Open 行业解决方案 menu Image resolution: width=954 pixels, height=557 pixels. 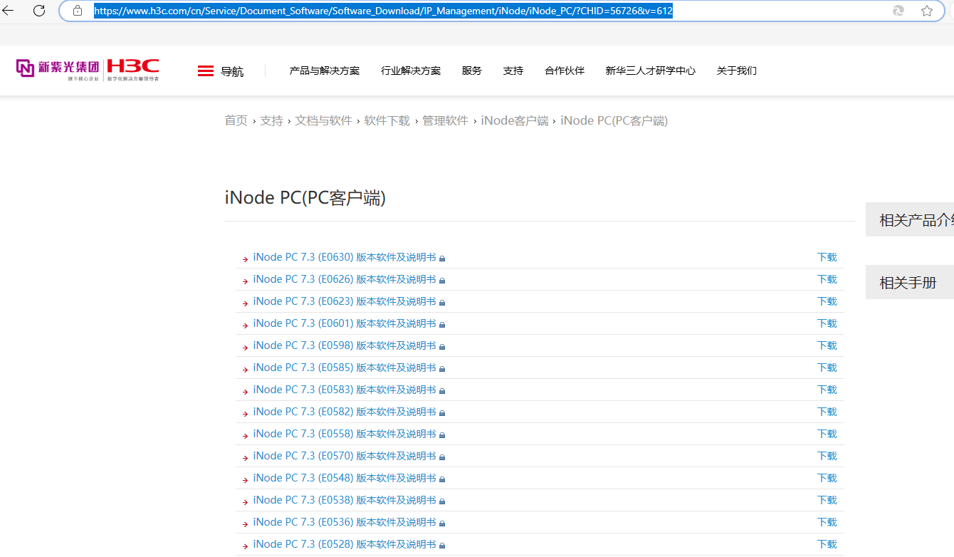pos(411,71)
